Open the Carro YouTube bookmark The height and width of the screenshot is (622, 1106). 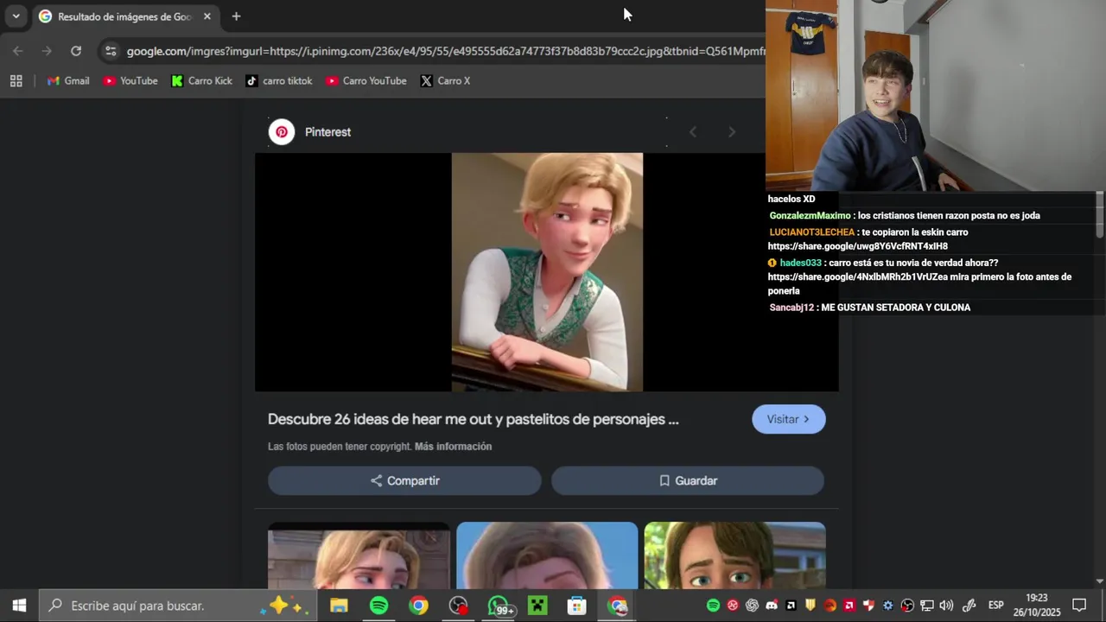click(366, 80)
